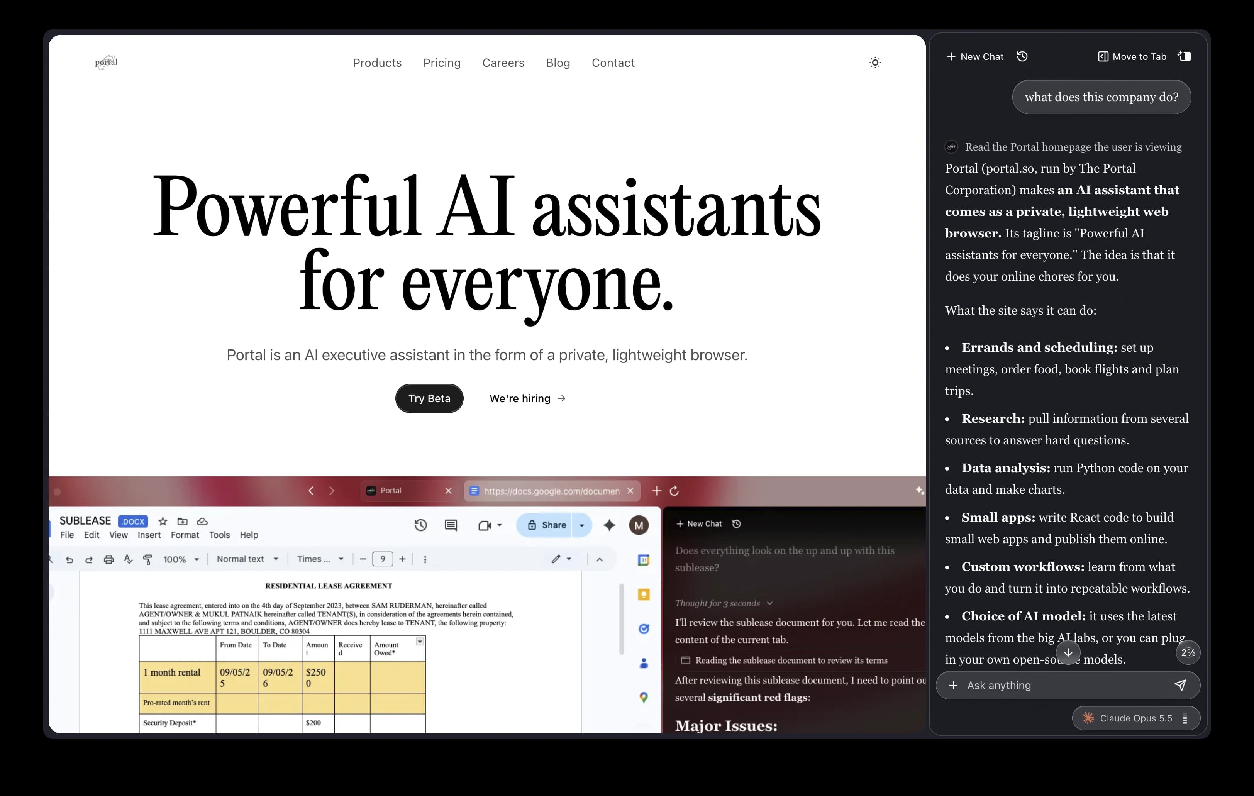The image size is (1254, 796).
Task: Click the Print icon in the Docs toolbar
Action: [x=108, y=559]
